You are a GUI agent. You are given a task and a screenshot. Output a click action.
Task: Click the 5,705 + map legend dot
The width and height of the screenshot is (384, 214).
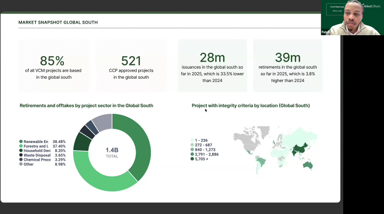click(192, 159)
